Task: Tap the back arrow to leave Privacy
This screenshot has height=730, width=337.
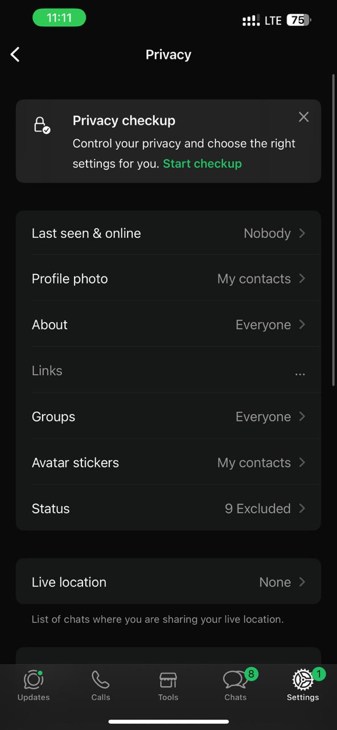Action: pos(15,54)
